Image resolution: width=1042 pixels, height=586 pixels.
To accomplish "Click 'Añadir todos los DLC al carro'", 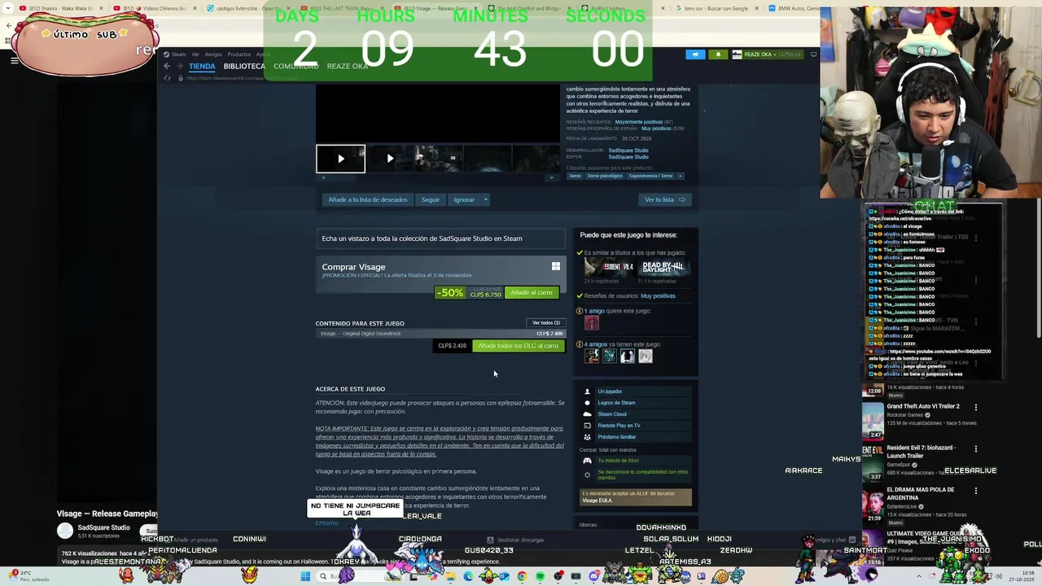I will tap(518, 346).
